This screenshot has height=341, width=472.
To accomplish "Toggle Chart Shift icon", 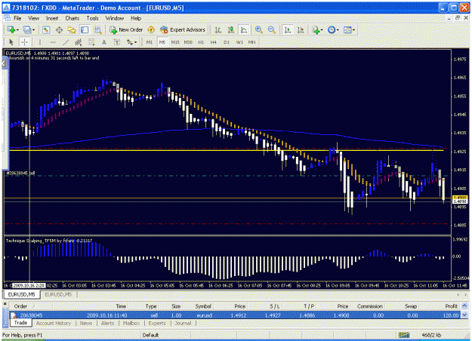I will [x=301, y=29].
